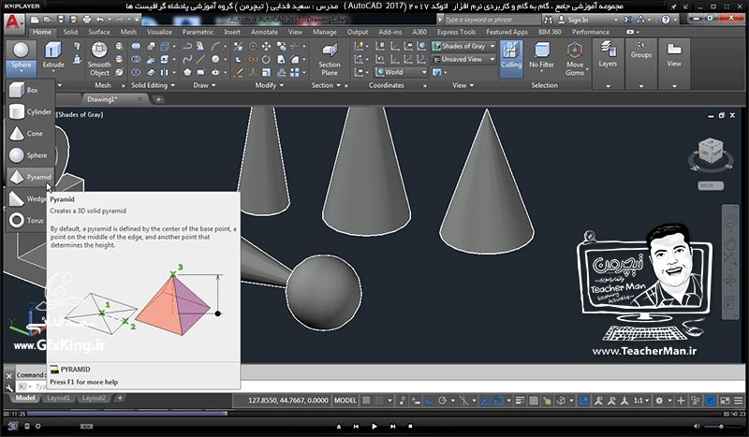Toggle transparency display in status bar
This screenshot has width=749, height=437.
pos(534,401)
